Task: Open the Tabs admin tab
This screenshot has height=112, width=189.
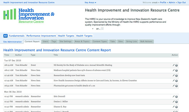Action: [113, 41]
